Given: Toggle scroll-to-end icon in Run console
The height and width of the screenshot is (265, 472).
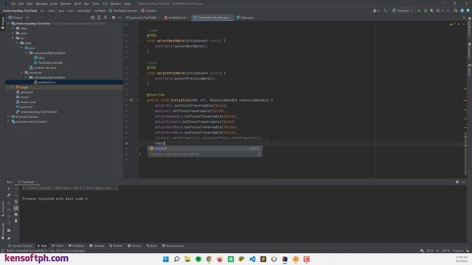Looking at the screenshot, I should [x=16, y=208].
